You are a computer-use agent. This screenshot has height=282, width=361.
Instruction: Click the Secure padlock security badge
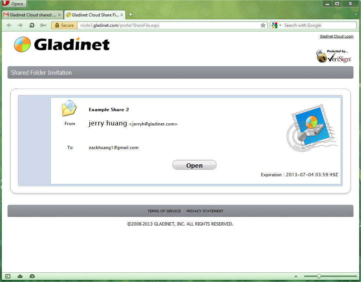64,25
